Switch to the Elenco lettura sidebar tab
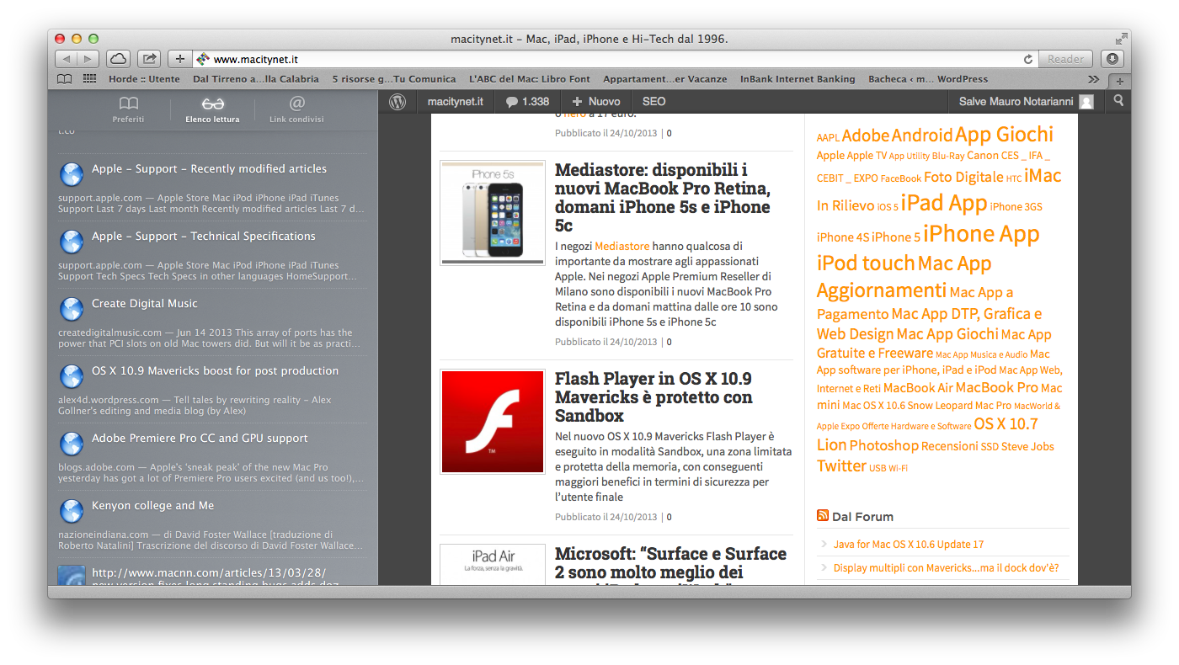The image size is (1179, 665). tap(212, 109)
